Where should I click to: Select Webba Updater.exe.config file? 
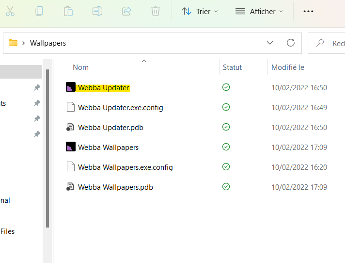click(x=121, y=108)
